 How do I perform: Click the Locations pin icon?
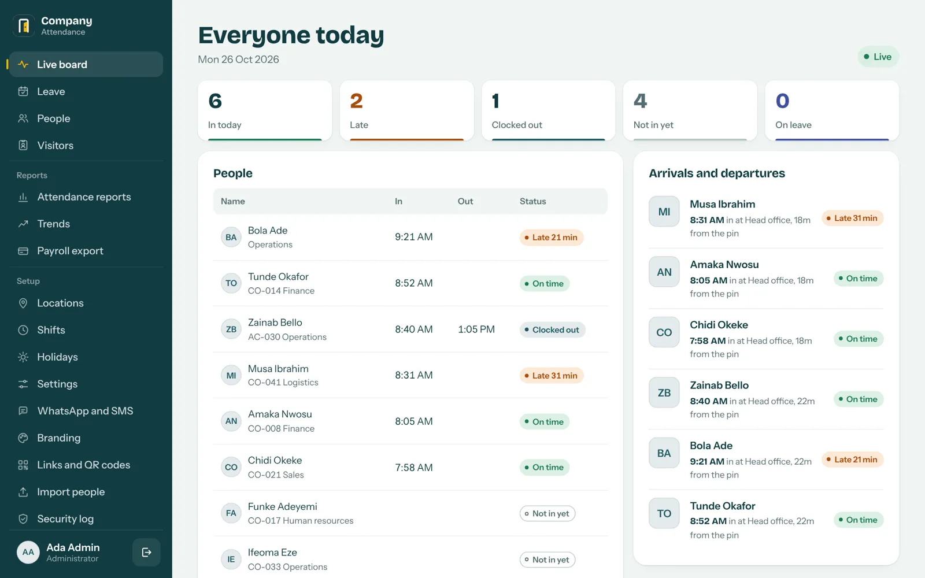coord(23,303)
